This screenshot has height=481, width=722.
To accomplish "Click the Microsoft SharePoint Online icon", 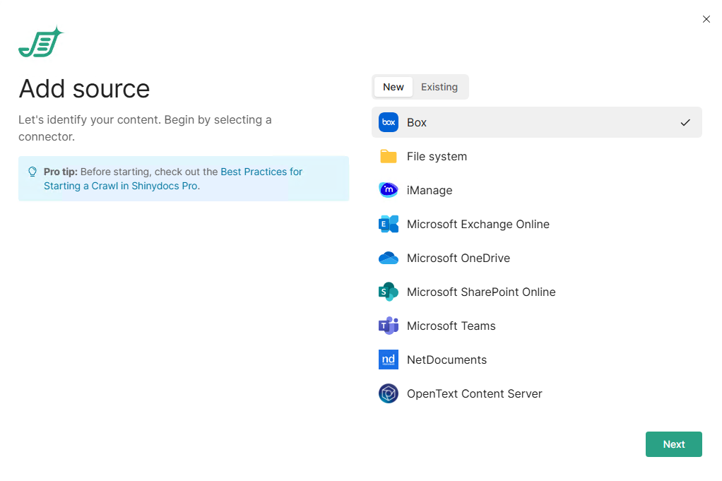I will (389, 292).
